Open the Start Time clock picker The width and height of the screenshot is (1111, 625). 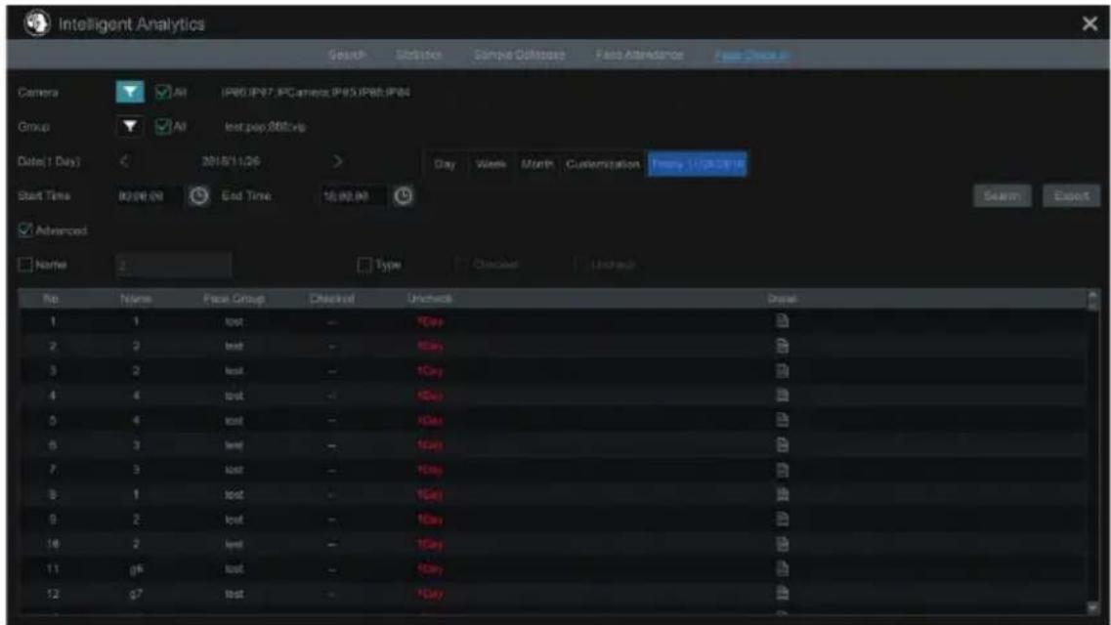pyautogui.click(x=199, y=196)
